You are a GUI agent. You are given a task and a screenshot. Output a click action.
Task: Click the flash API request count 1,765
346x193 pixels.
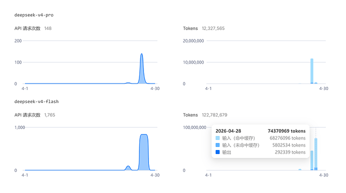[50, 115]
